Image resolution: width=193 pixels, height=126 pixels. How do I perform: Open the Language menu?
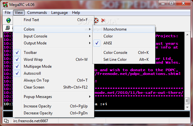click(x=59, y=13)
